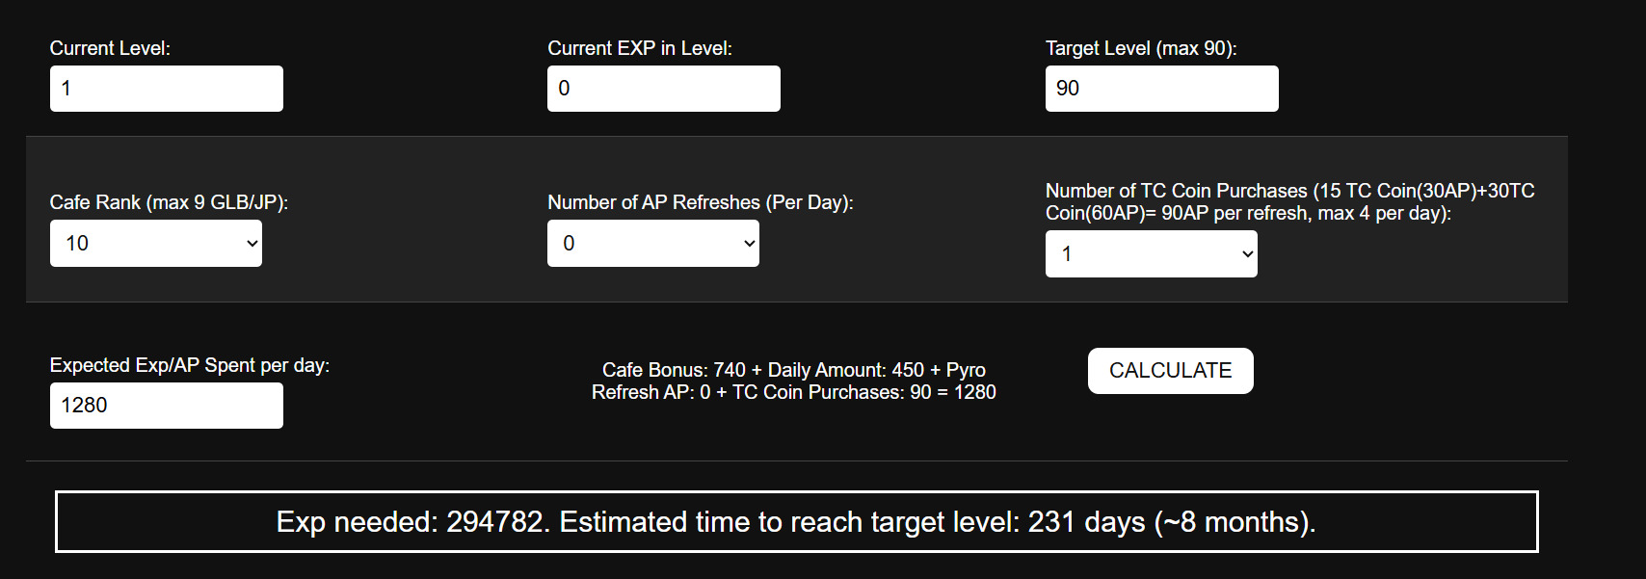This screenshot has width=1646, height=579.
Task: Click the "Current EXP in Level:" label
Action: pyautogui.click(x=640, y=48)
